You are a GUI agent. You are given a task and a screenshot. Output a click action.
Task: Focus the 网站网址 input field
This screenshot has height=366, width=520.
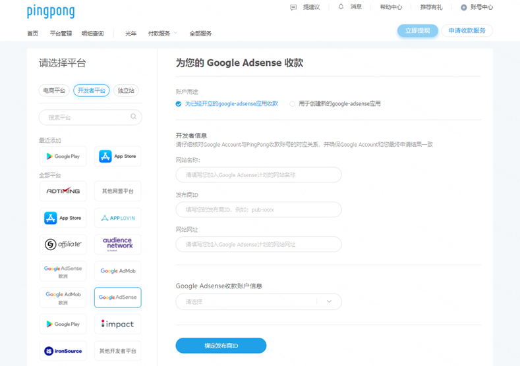258,244
